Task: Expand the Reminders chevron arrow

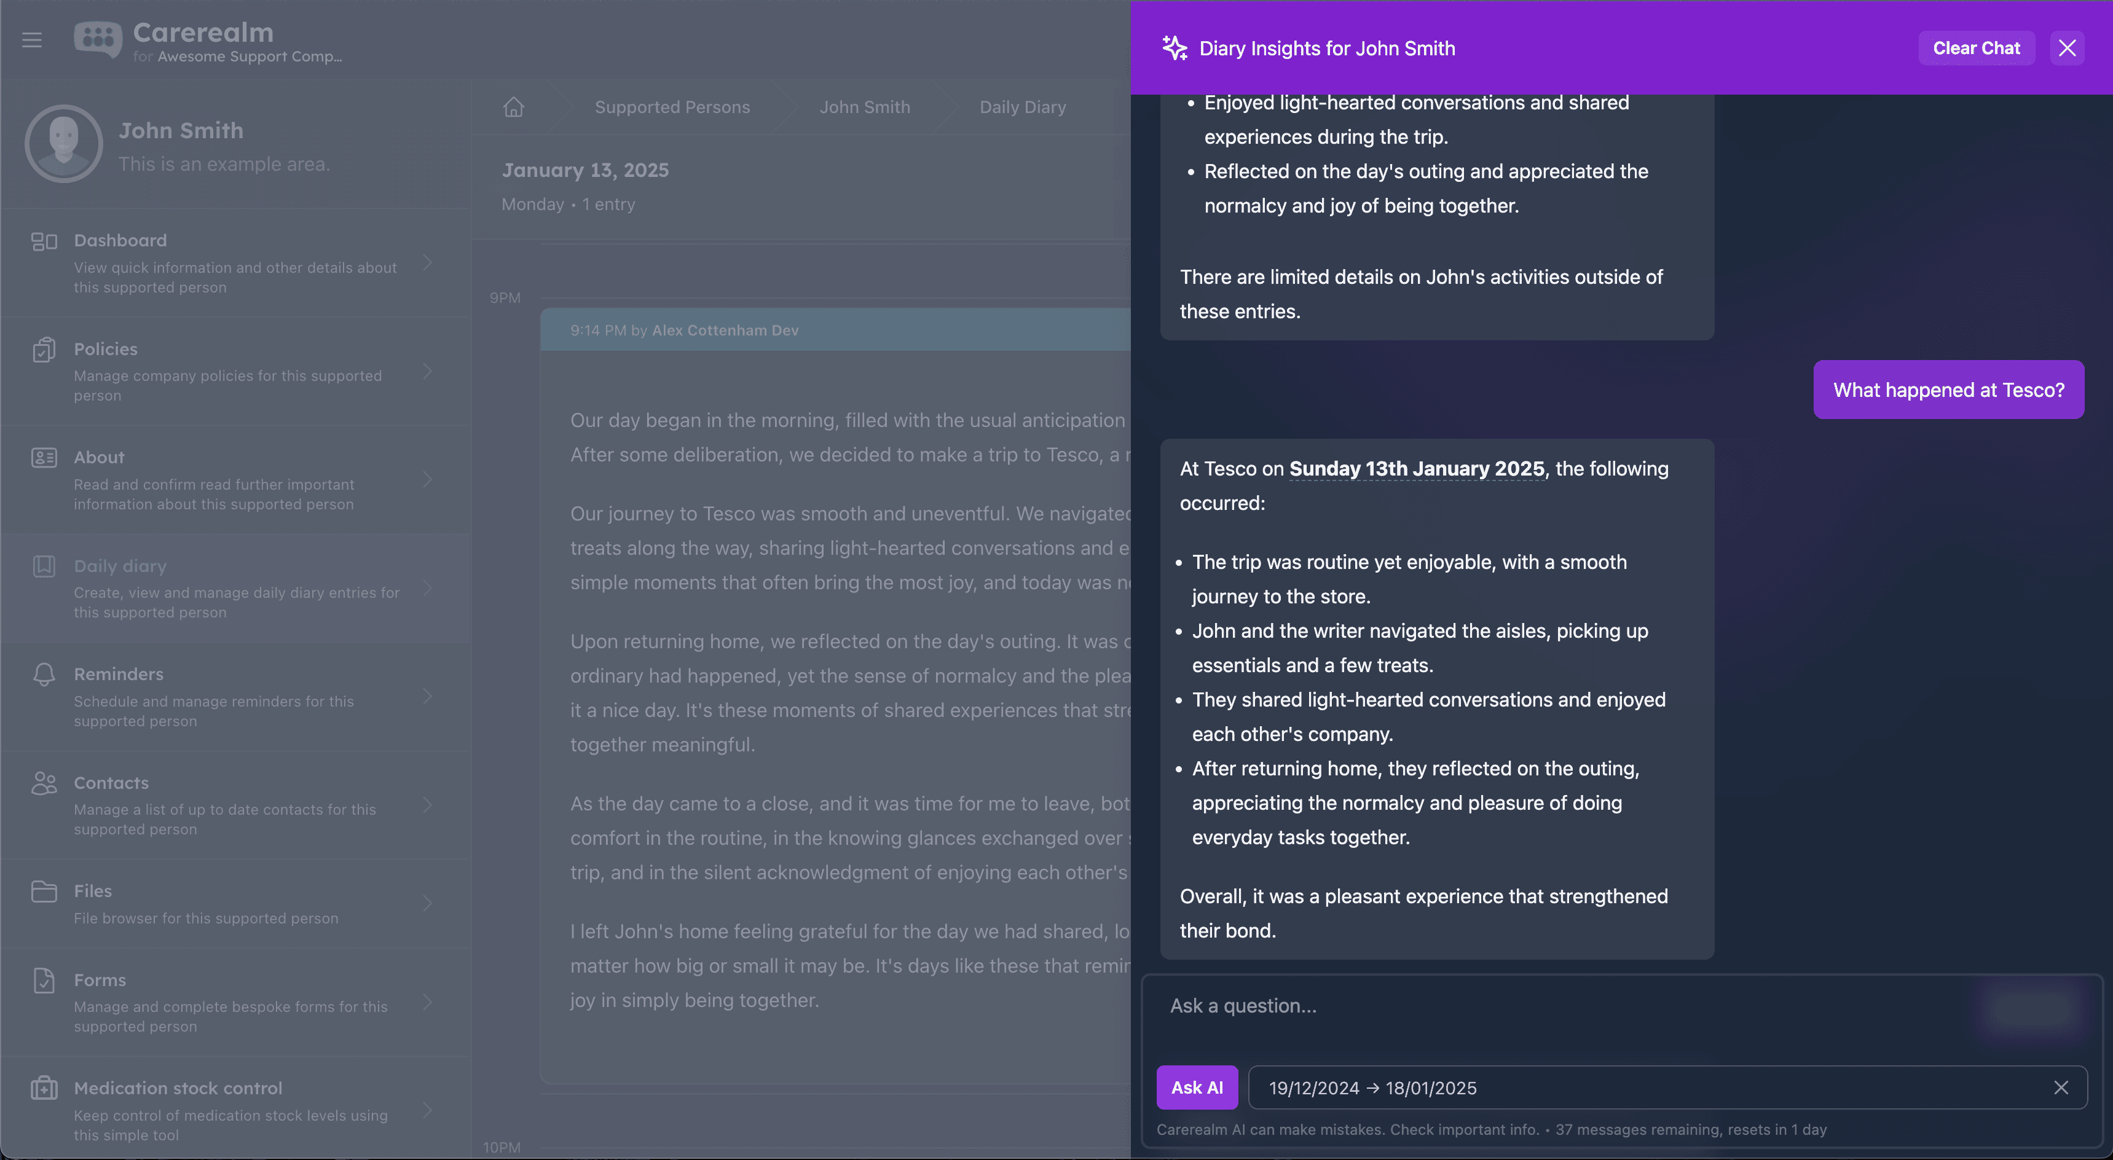Action: [x=427, y=696]
